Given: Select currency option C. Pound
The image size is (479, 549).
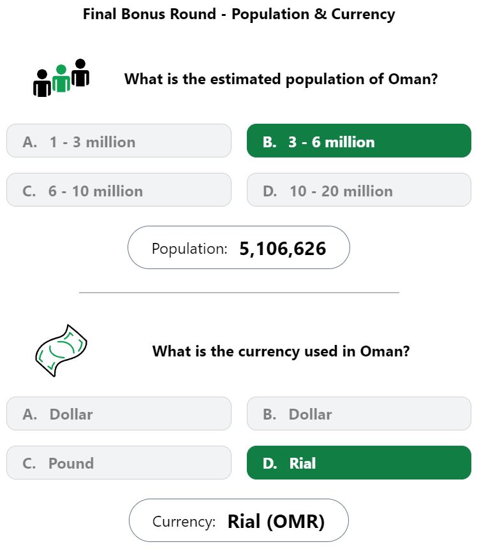Looking at the screenshot, I should tap(119, 462).
